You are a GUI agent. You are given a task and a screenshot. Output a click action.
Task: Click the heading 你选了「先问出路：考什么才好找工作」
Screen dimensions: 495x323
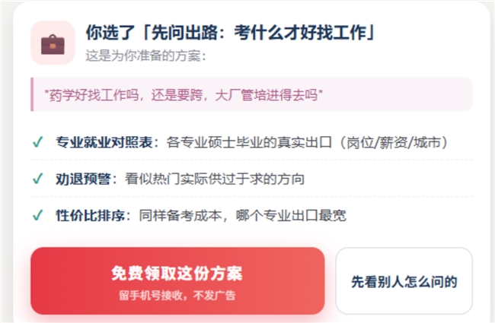tap(231, 33)
